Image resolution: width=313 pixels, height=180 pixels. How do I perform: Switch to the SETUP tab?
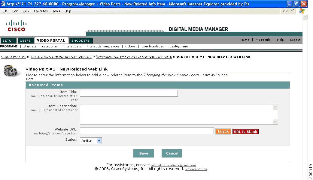(8, 40)
